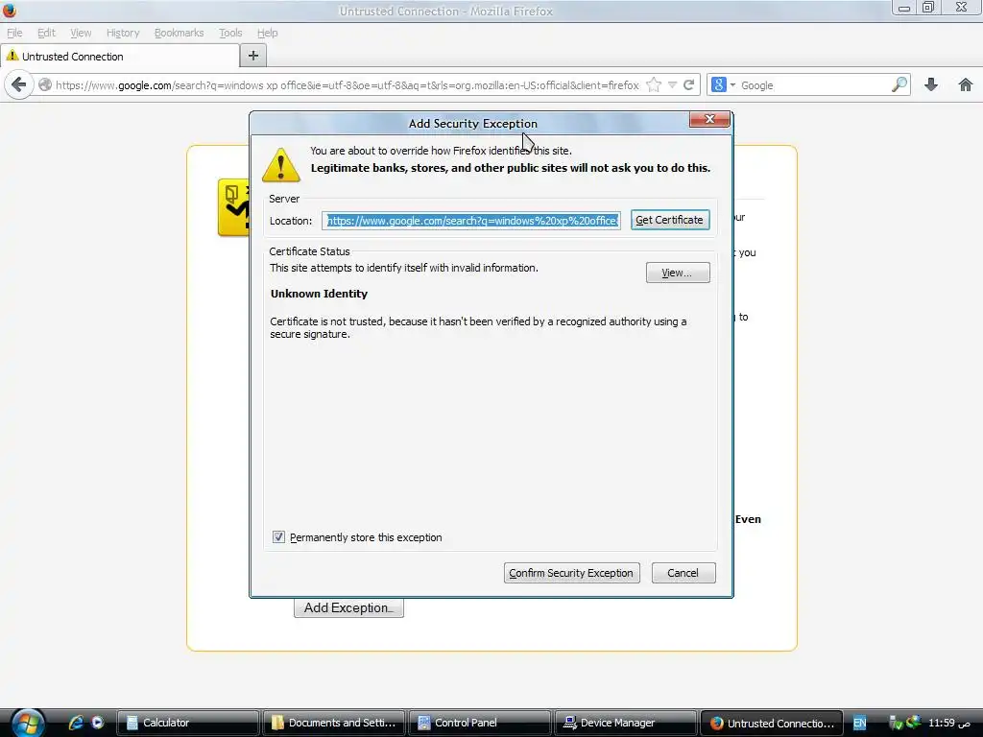
Task: Open the Edit menu
Action: pos(46,33)
